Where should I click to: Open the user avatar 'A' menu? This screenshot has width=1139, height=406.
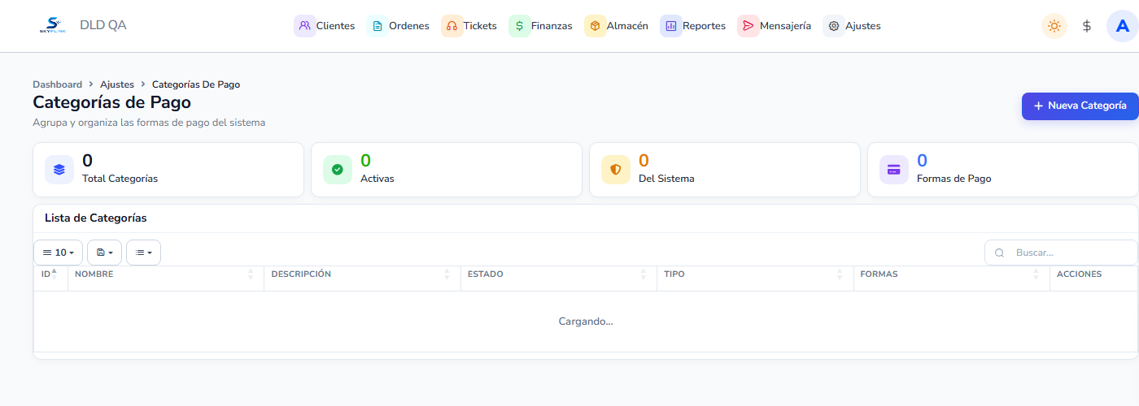pyautogui.click(x=1123, y=26)
